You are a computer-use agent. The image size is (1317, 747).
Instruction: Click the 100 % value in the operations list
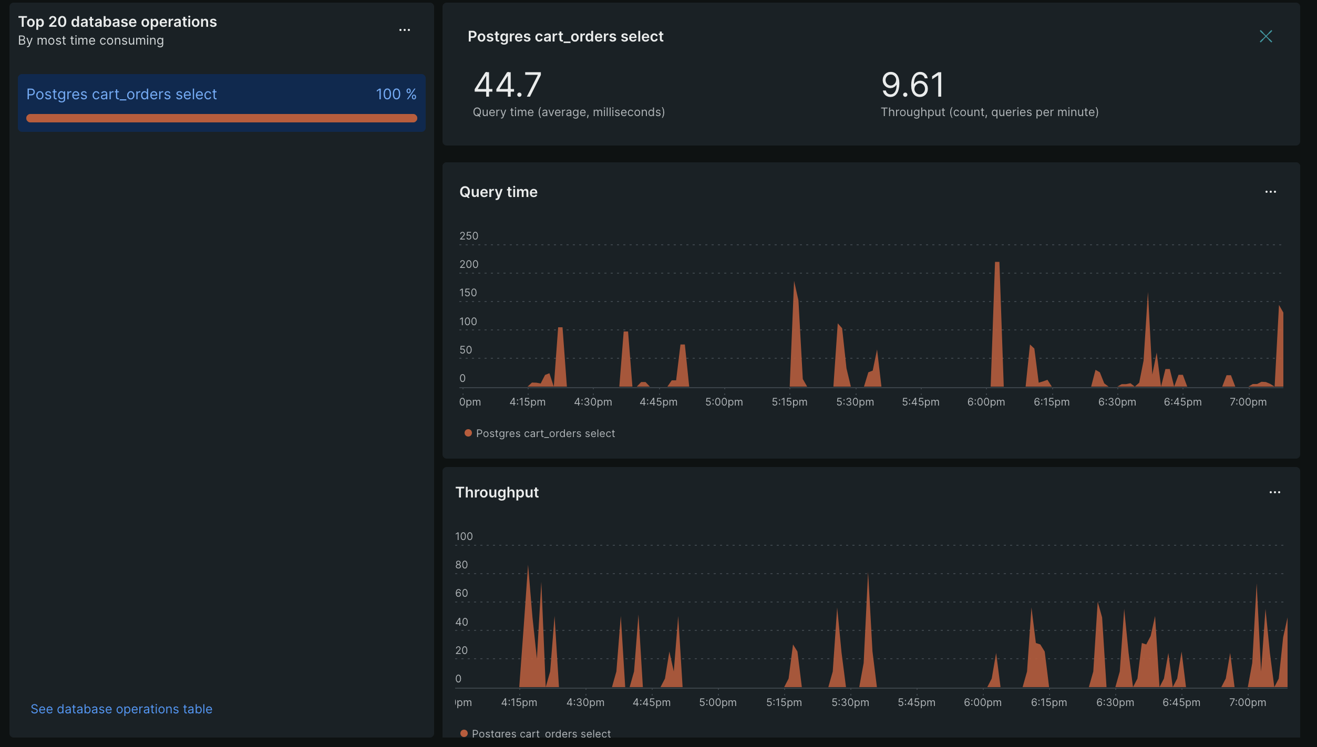pyautogui.click(x=396, y=94)
